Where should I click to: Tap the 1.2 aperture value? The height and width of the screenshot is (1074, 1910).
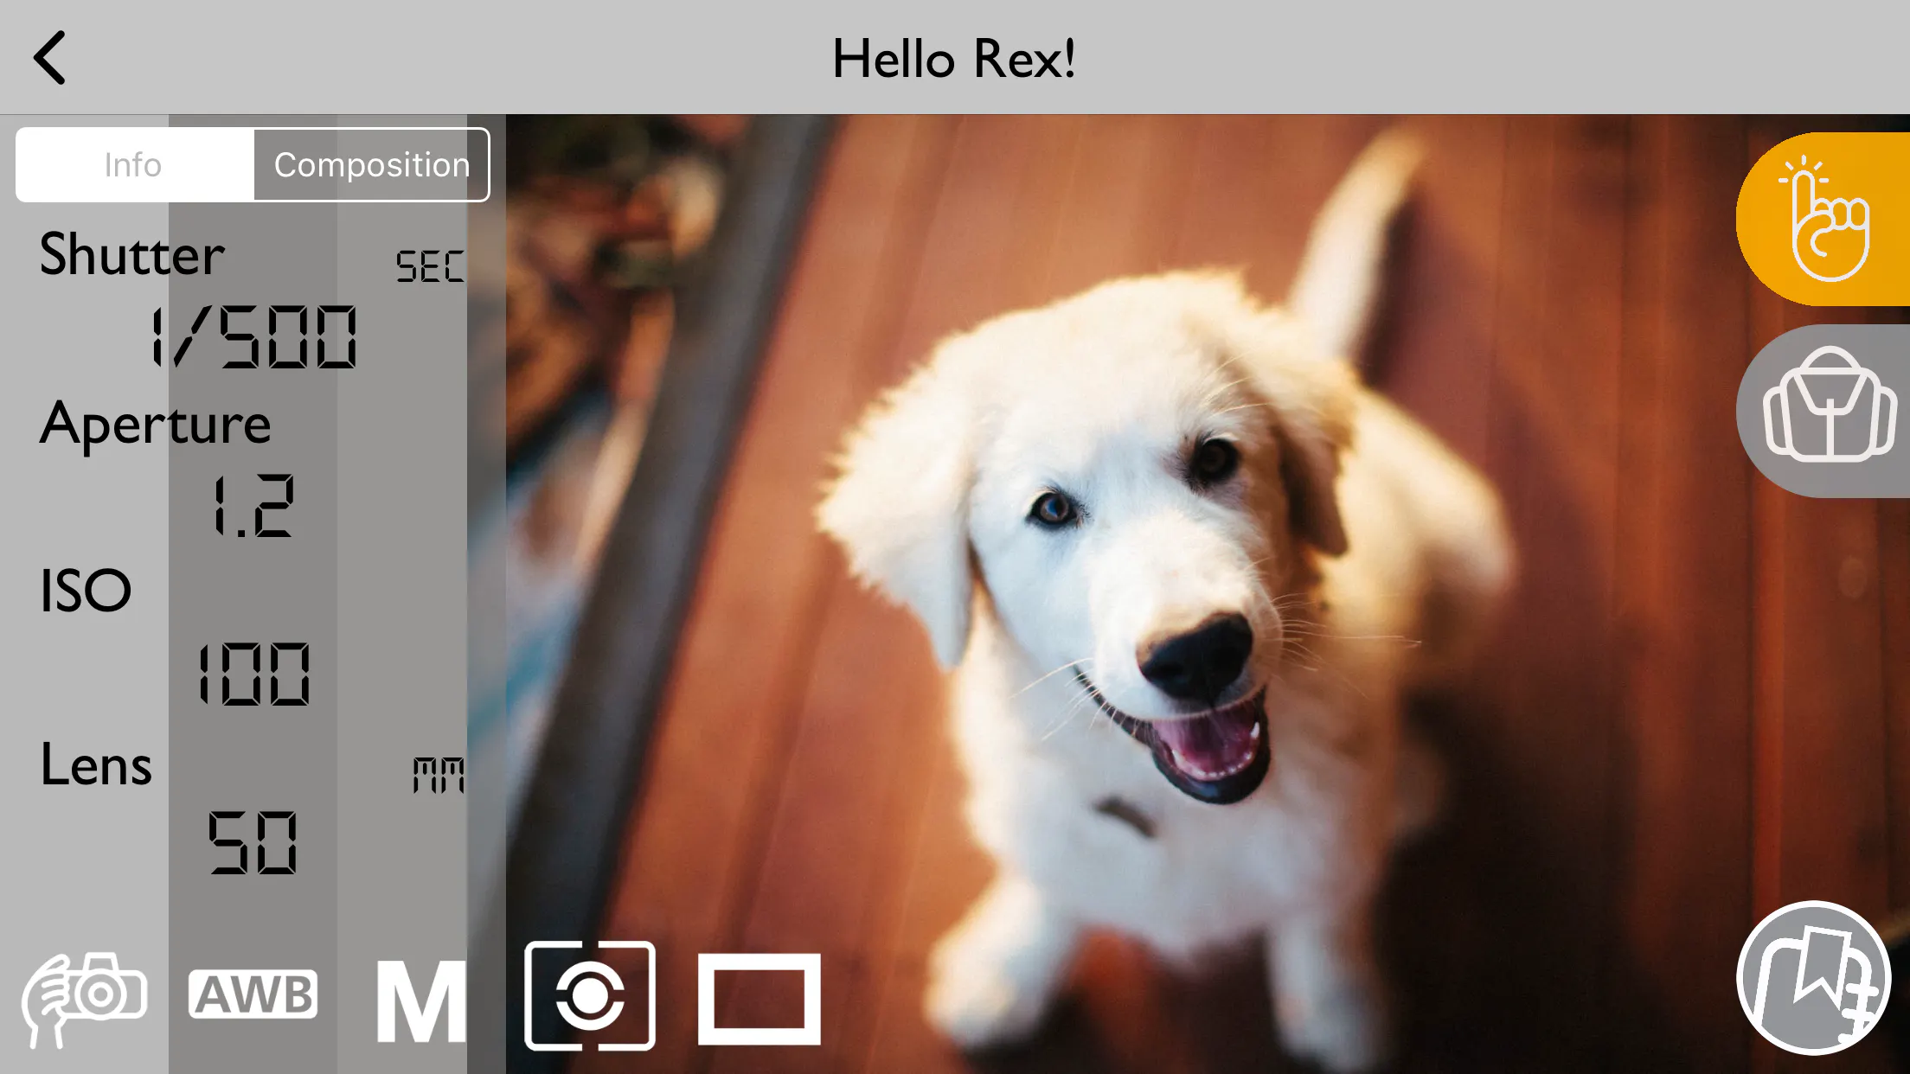point(253,506)
